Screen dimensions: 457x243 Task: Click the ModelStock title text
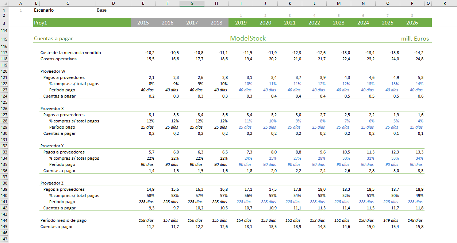248,38
